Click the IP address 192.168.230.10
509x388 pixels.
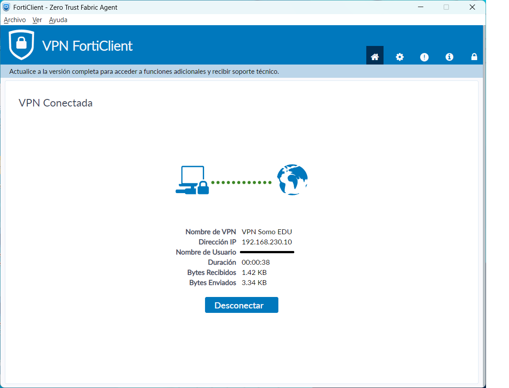(x=266, y=242)
